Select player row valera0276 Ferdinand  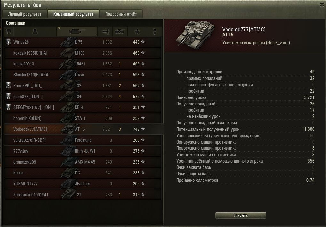click(x=83, y=140)
